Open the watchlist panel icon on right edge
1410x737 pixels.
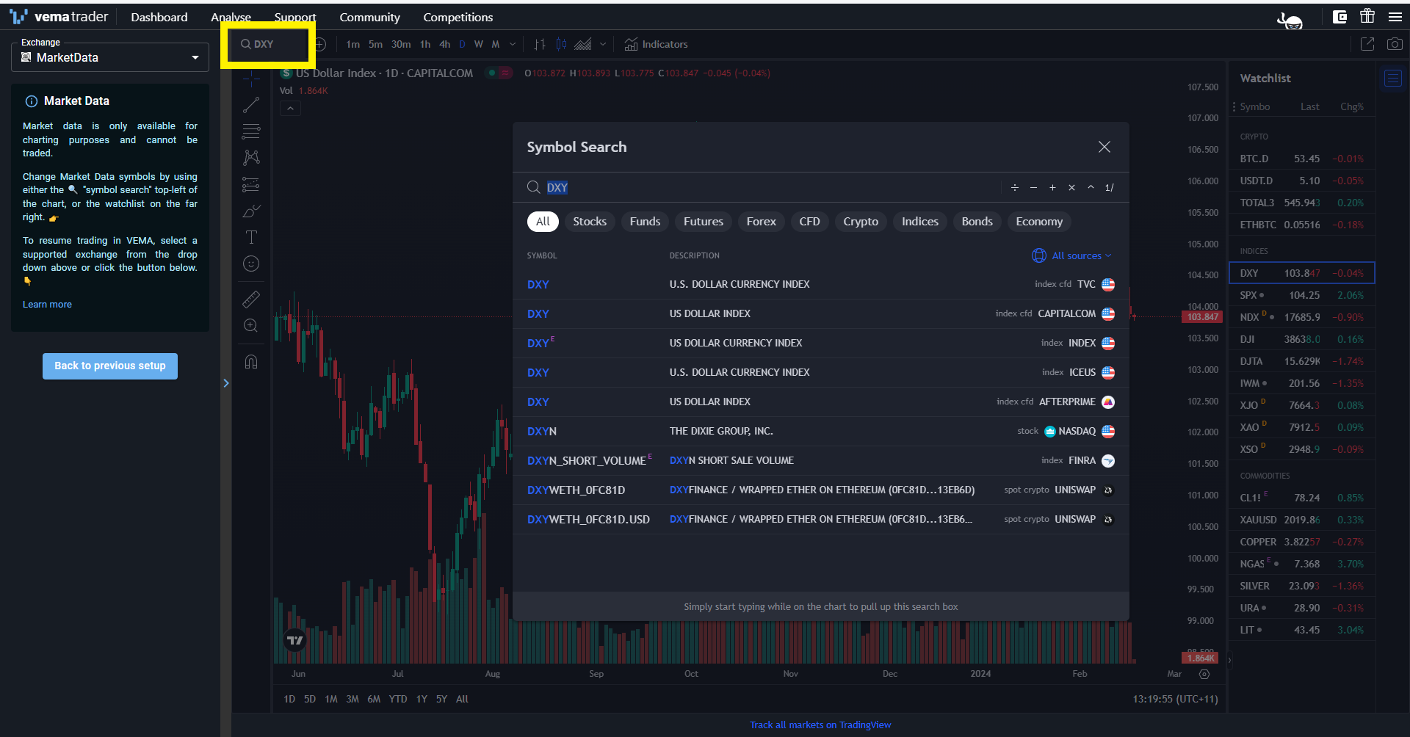1393,78
